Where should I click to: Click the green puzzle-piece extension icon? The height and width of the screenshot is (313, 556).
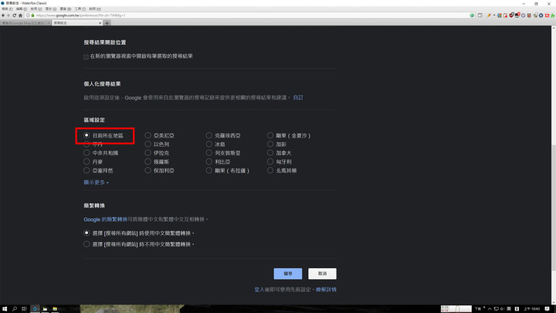[x=553, y=15]
